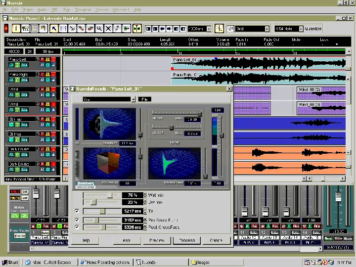Toggle the Tail checkbox
This screenshot has width=356, height=267.
coord(77,211)
